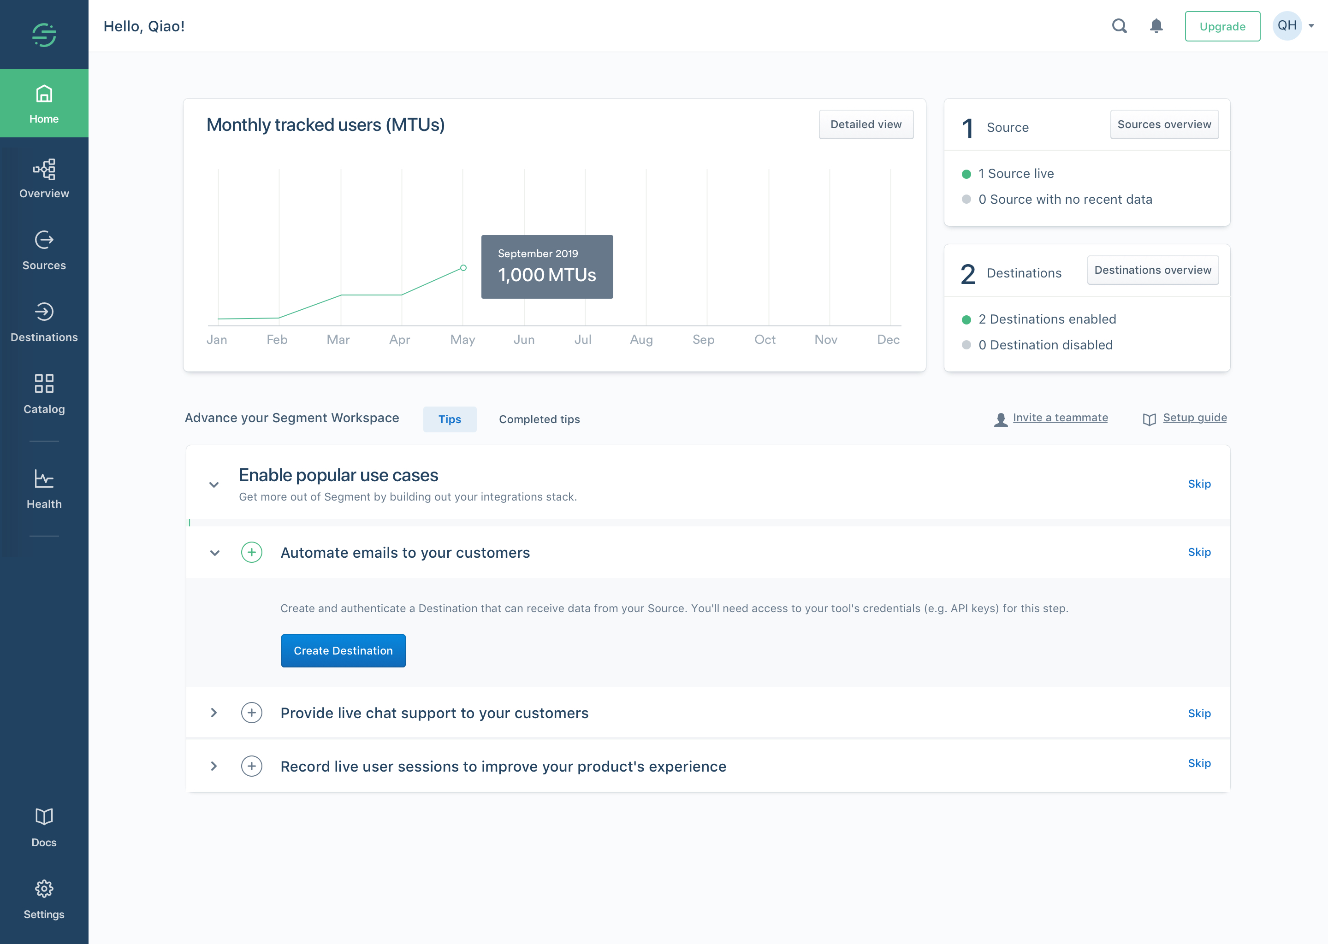Skip Provide live chat support tip
Screen dimensions: 1328x944
click(x=1199, y=713)
